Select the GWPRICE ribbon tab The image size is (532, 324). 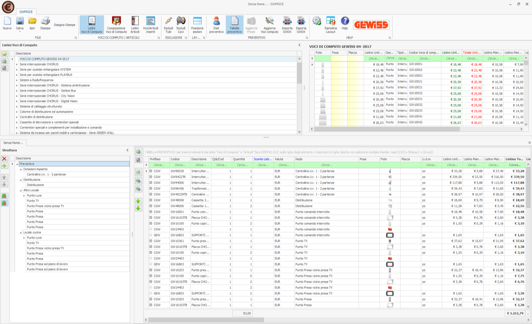(26, 12)
